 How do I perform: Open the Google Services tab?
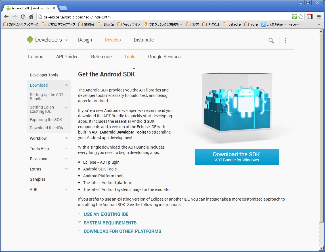(x=164, y=57)
